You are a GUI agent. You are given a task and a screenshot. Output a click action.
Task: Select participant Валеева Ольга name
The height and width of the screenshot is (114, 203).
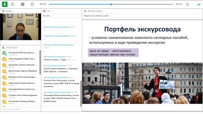(23, 77)
